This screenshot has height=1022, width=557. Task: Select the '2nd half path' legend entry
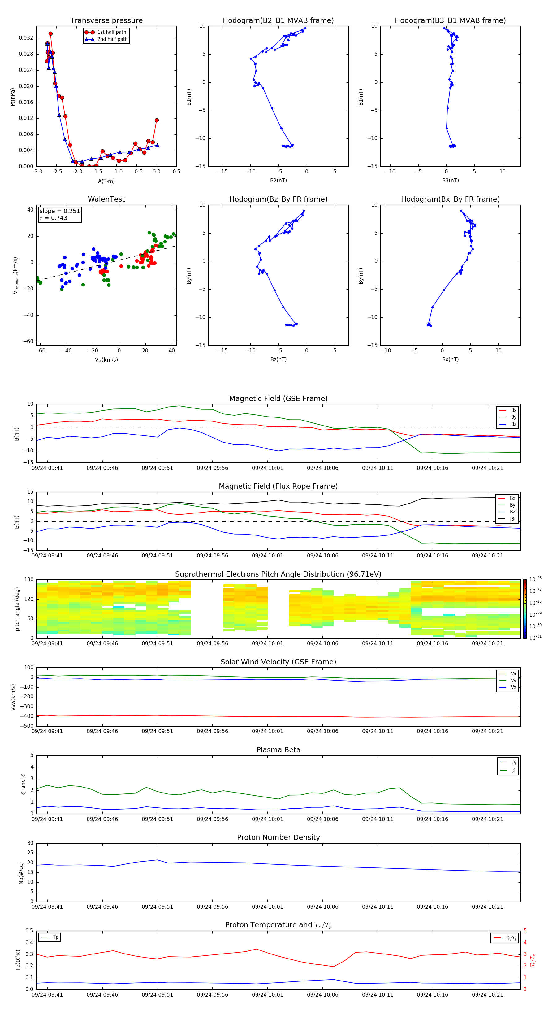pos(106,39)
